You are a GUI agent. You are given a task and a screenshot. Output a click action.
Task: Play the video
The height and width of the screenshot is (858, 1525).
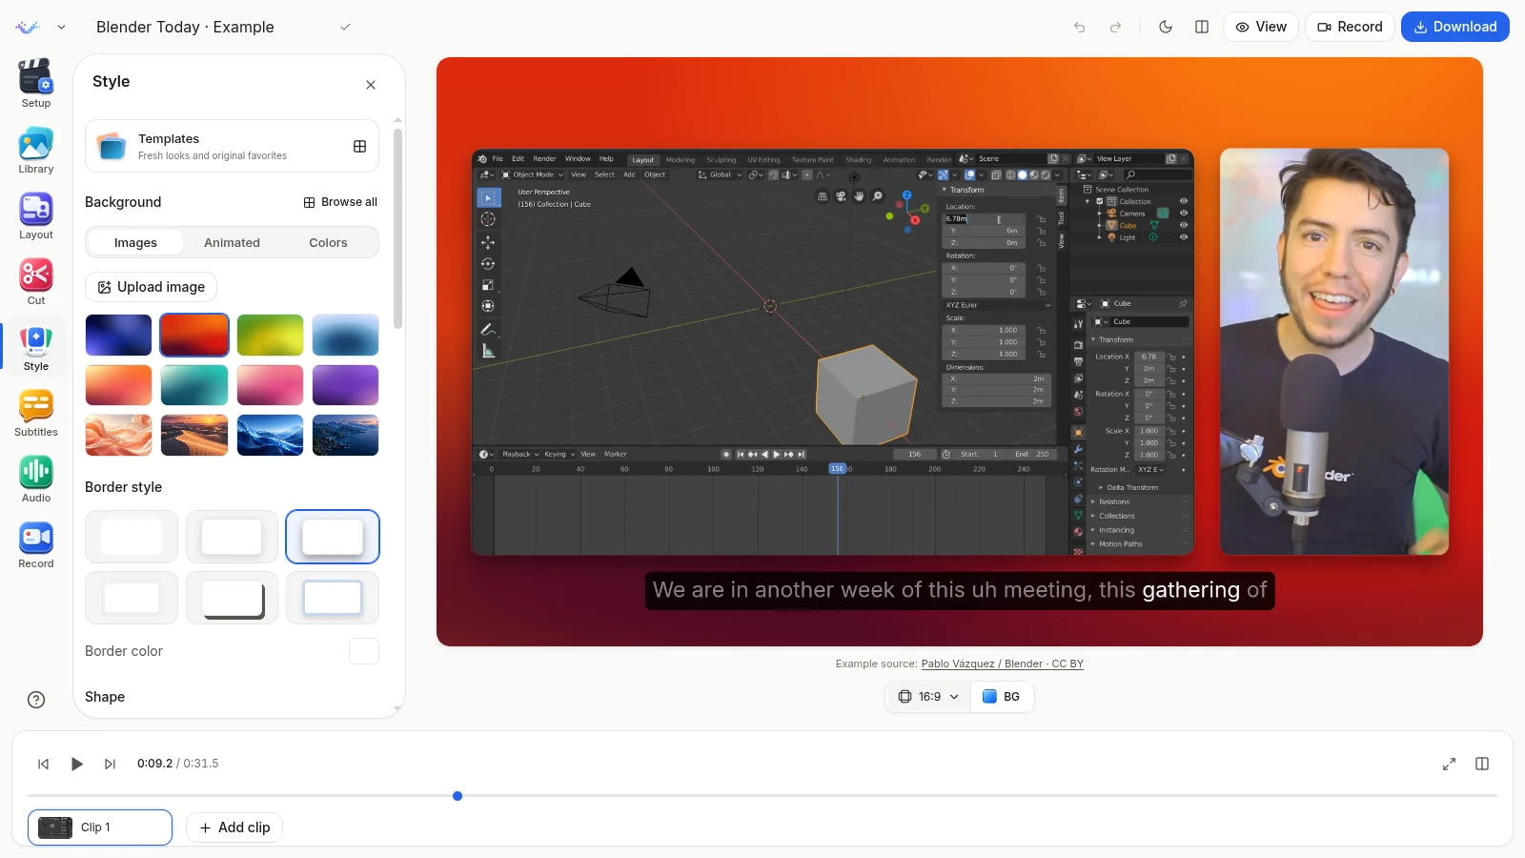77,764
